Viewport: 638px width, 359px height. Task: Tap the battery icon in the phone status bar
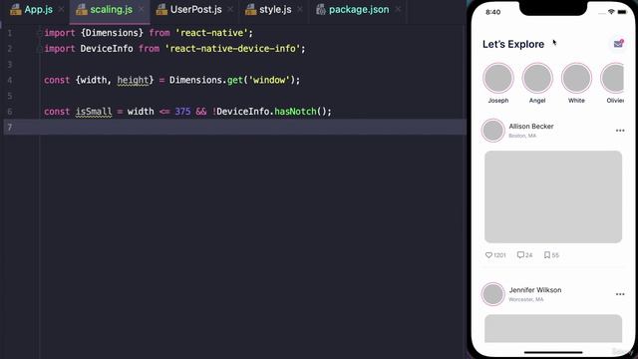622,12
